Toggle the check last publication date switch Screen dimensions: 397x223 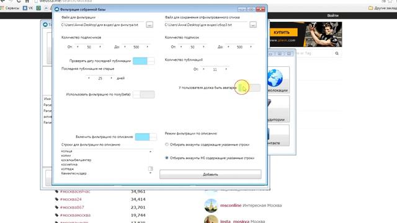point(143,61)
